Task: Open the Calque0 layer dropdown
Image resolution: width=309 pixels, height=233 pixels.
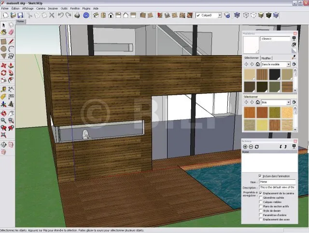Action: [x=220, y=15]
